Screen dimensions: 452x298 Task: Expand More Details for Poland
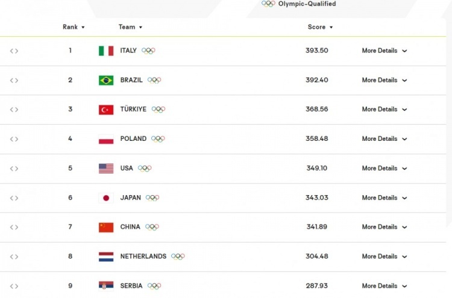click(385, 139)
